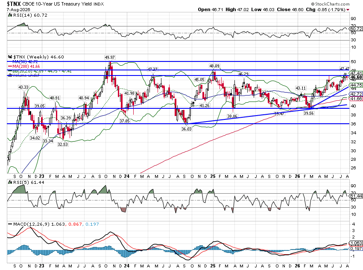Click the bold 46.60 last price axis tag
363x270 pixels.
(x=356, y=78)
